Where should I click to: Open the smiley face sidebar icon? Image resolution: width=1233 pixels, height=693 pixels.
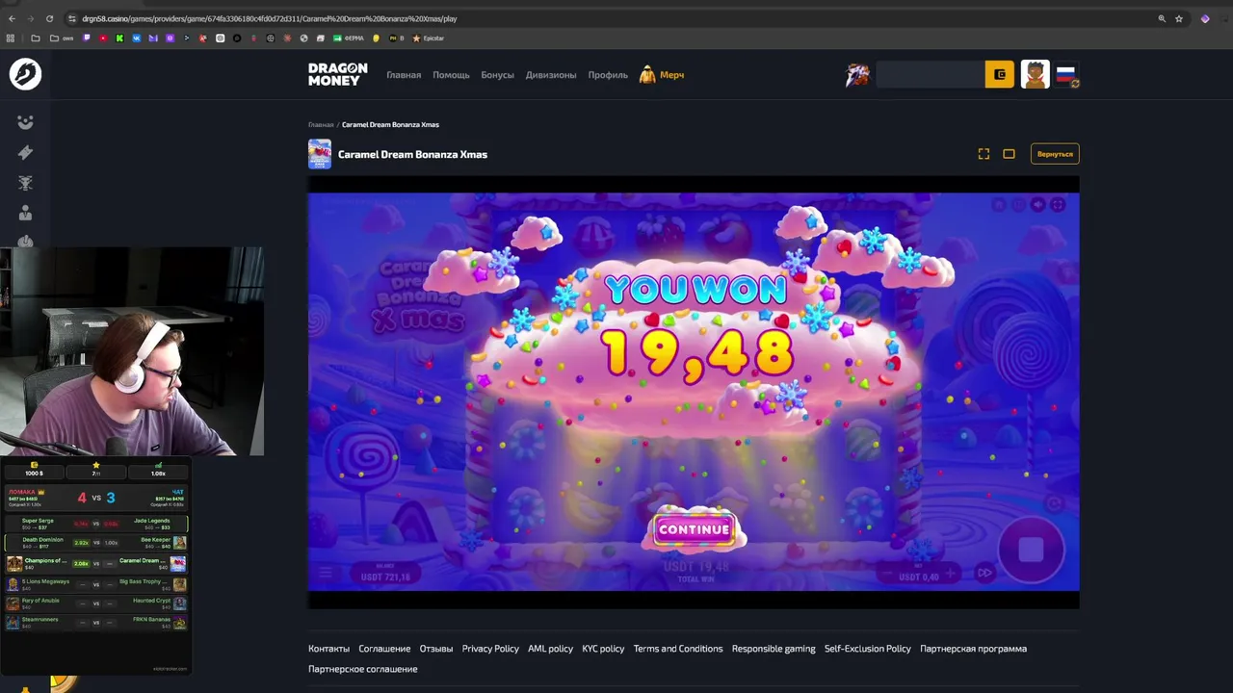25,122
